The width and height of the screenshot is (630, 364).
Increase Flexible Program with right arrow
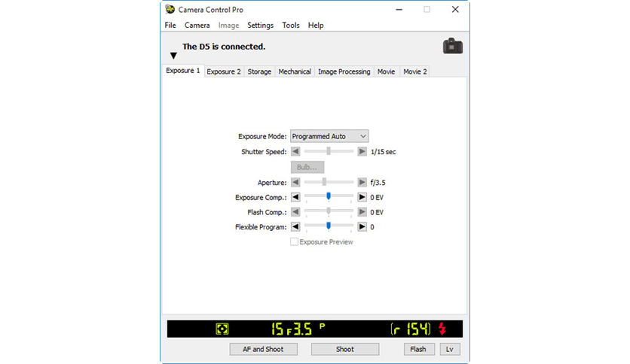coord(362,227)
